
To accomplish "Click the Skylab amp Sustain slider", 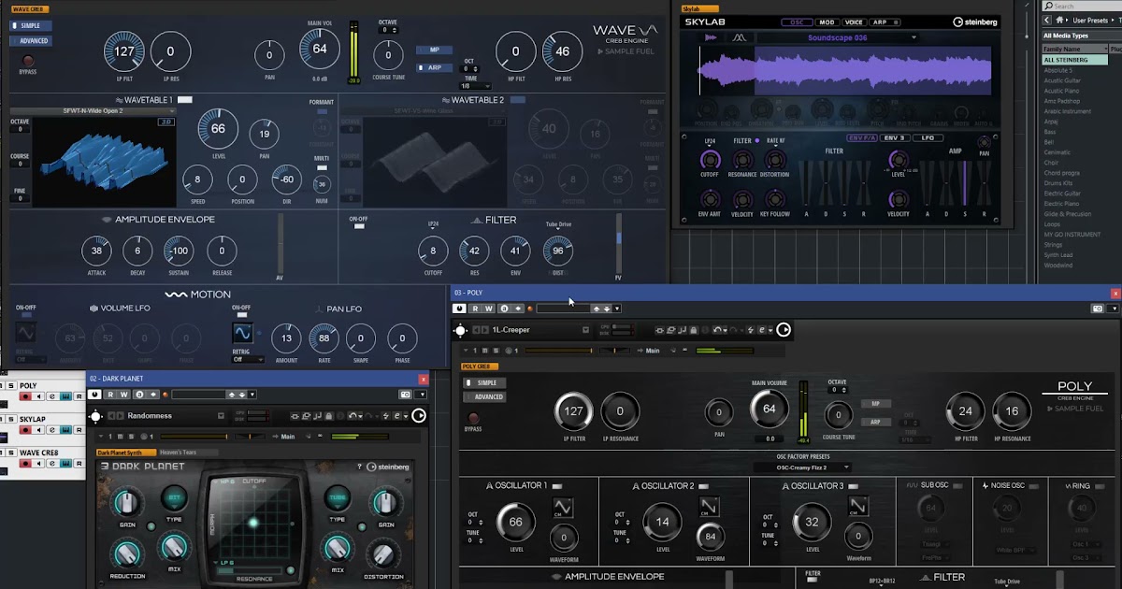I will [x=967, y=182].
